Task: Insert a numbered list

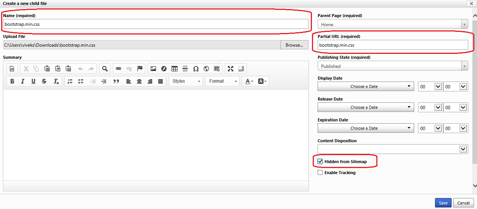Action: [x=70, y=81]
